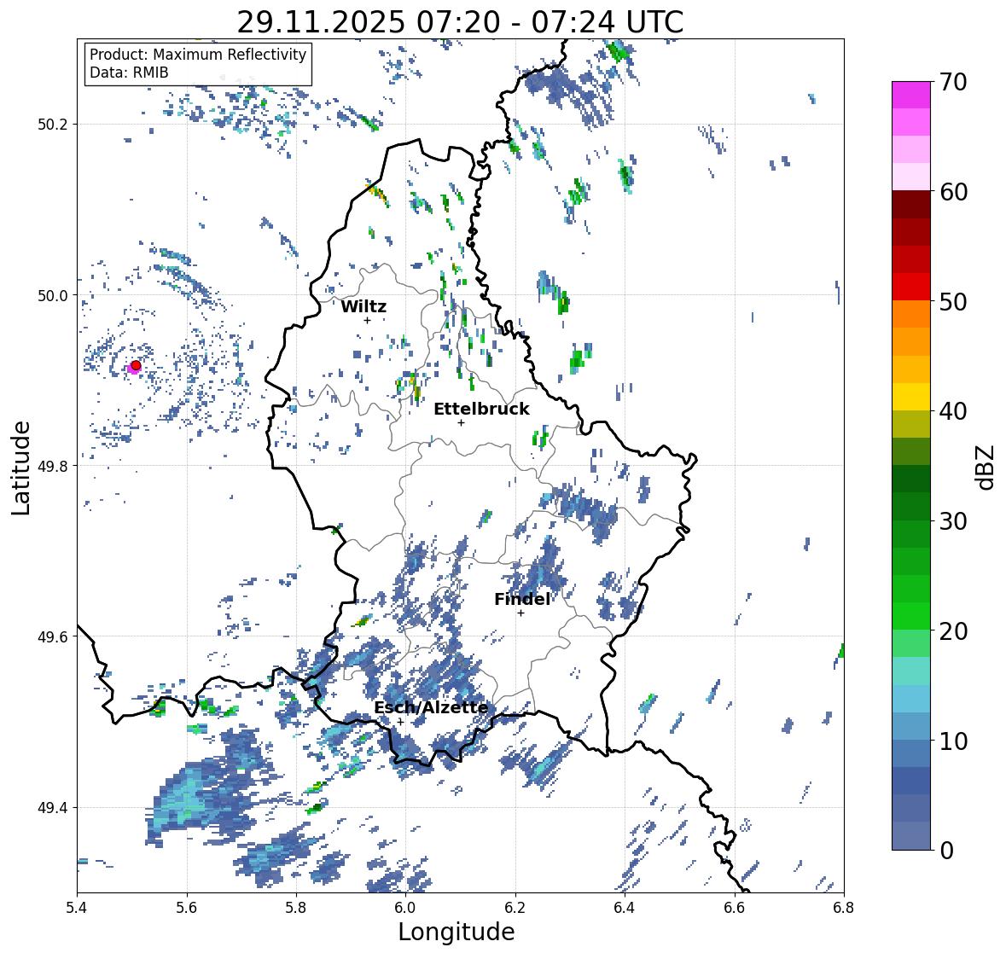Click the colorbar tick label 0

[946, 851]
